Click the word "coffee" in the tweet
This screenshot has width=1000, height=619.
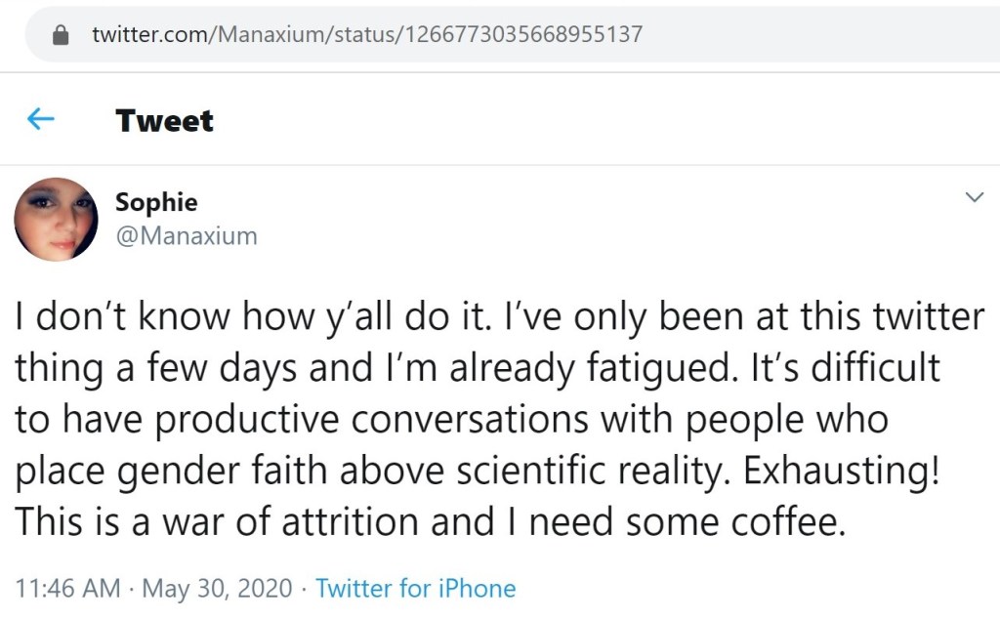pos(789,523)
